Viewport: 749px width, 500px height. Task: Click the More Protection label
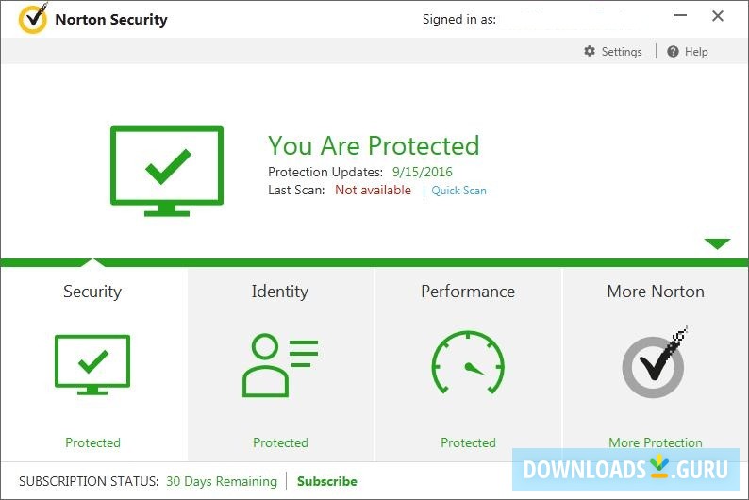coord(656,442)
